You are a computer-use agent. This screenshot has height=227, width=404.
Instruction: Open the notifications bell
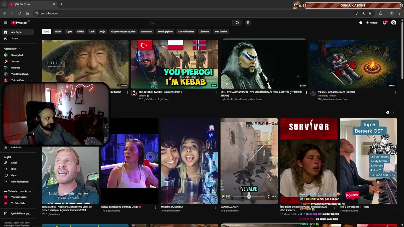pyautogui.click(x=384, y=23)
